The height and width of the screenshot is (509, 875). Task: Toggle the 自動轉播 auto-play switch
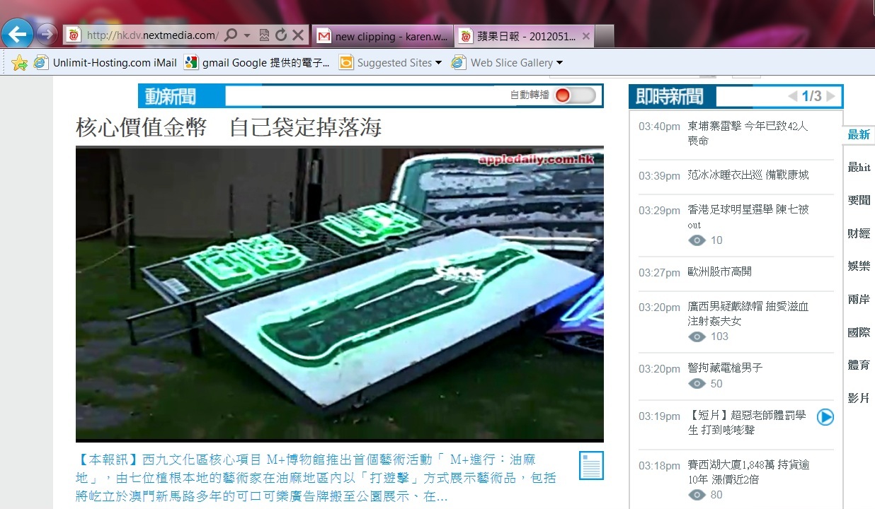coord(574,95)
